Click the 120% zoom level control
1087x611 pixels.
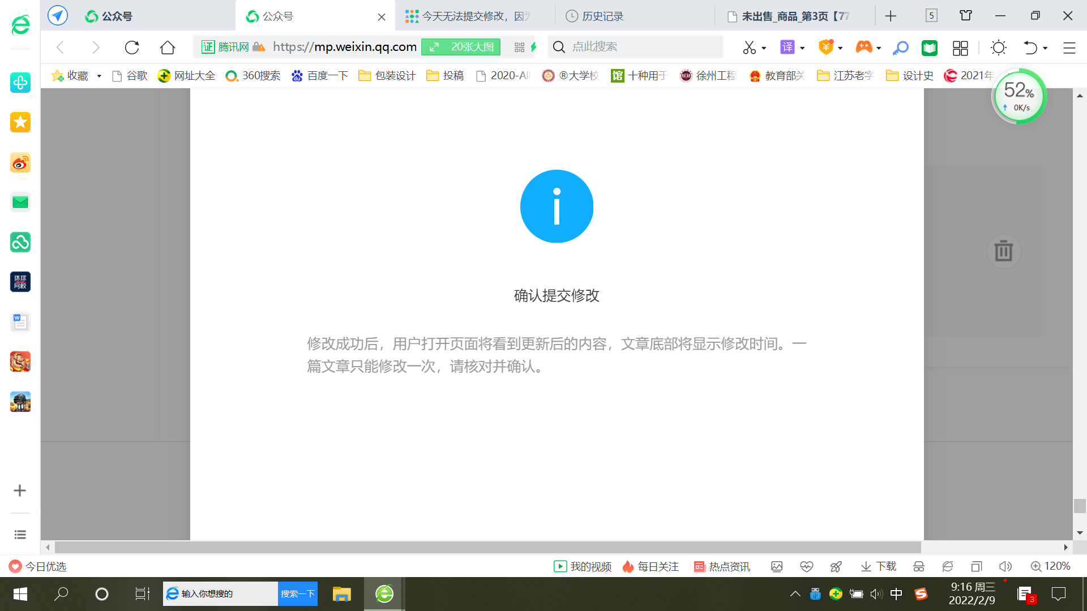tap(1051, 566)
